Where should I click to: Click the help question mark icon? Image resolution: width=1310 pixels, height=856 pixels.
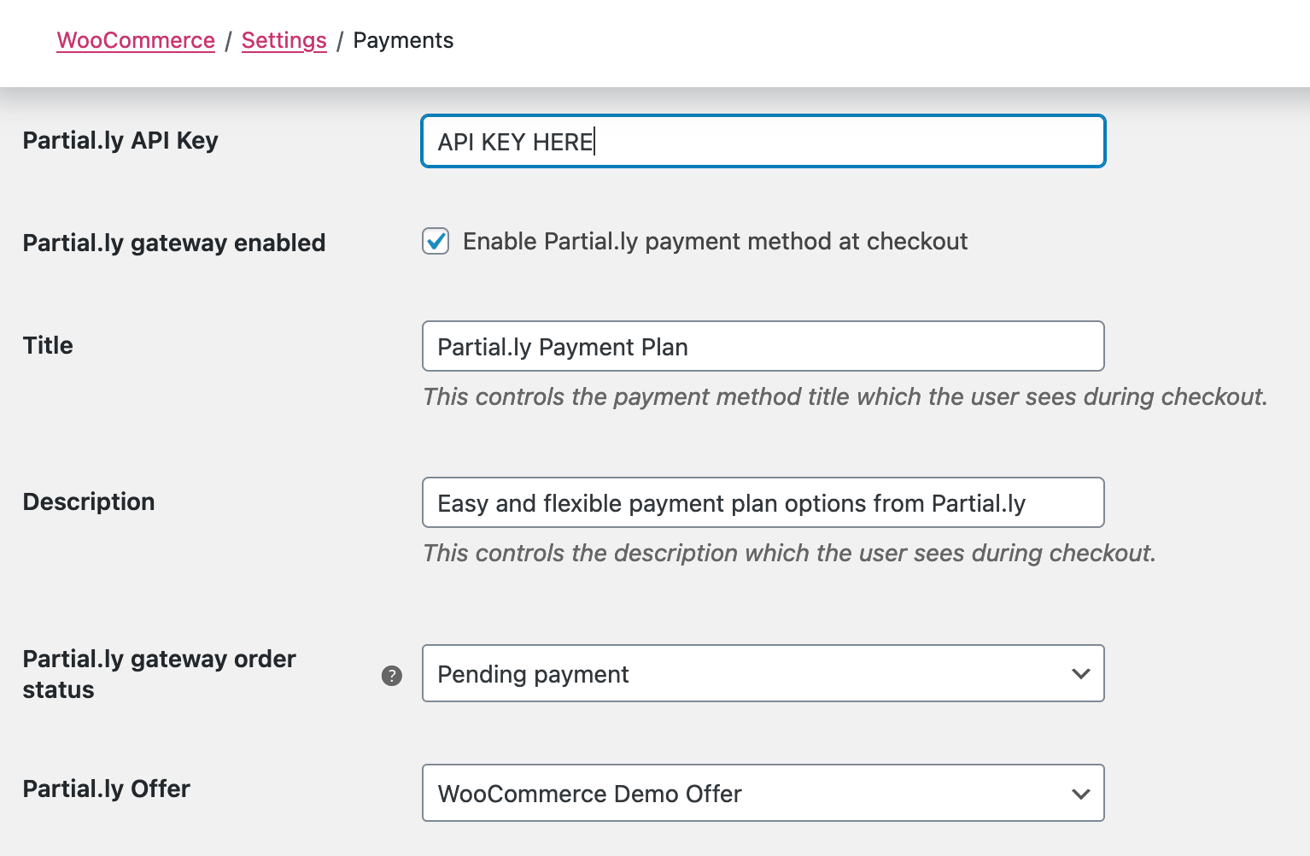(391, 676)
